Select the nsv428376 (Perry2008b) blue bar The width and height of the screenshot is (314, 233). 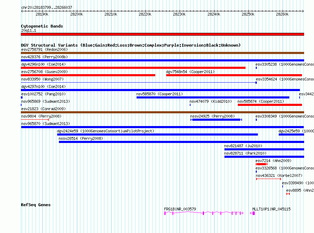coord(162,60)
